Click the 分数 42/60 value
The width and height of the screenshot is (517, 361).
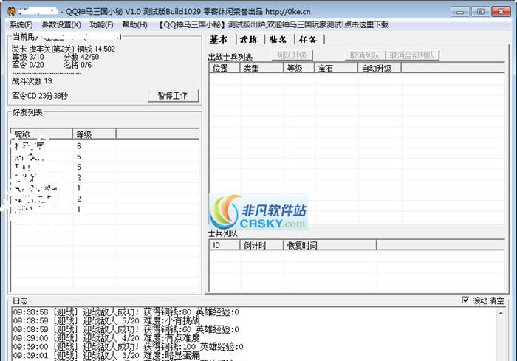click(81, 57)
